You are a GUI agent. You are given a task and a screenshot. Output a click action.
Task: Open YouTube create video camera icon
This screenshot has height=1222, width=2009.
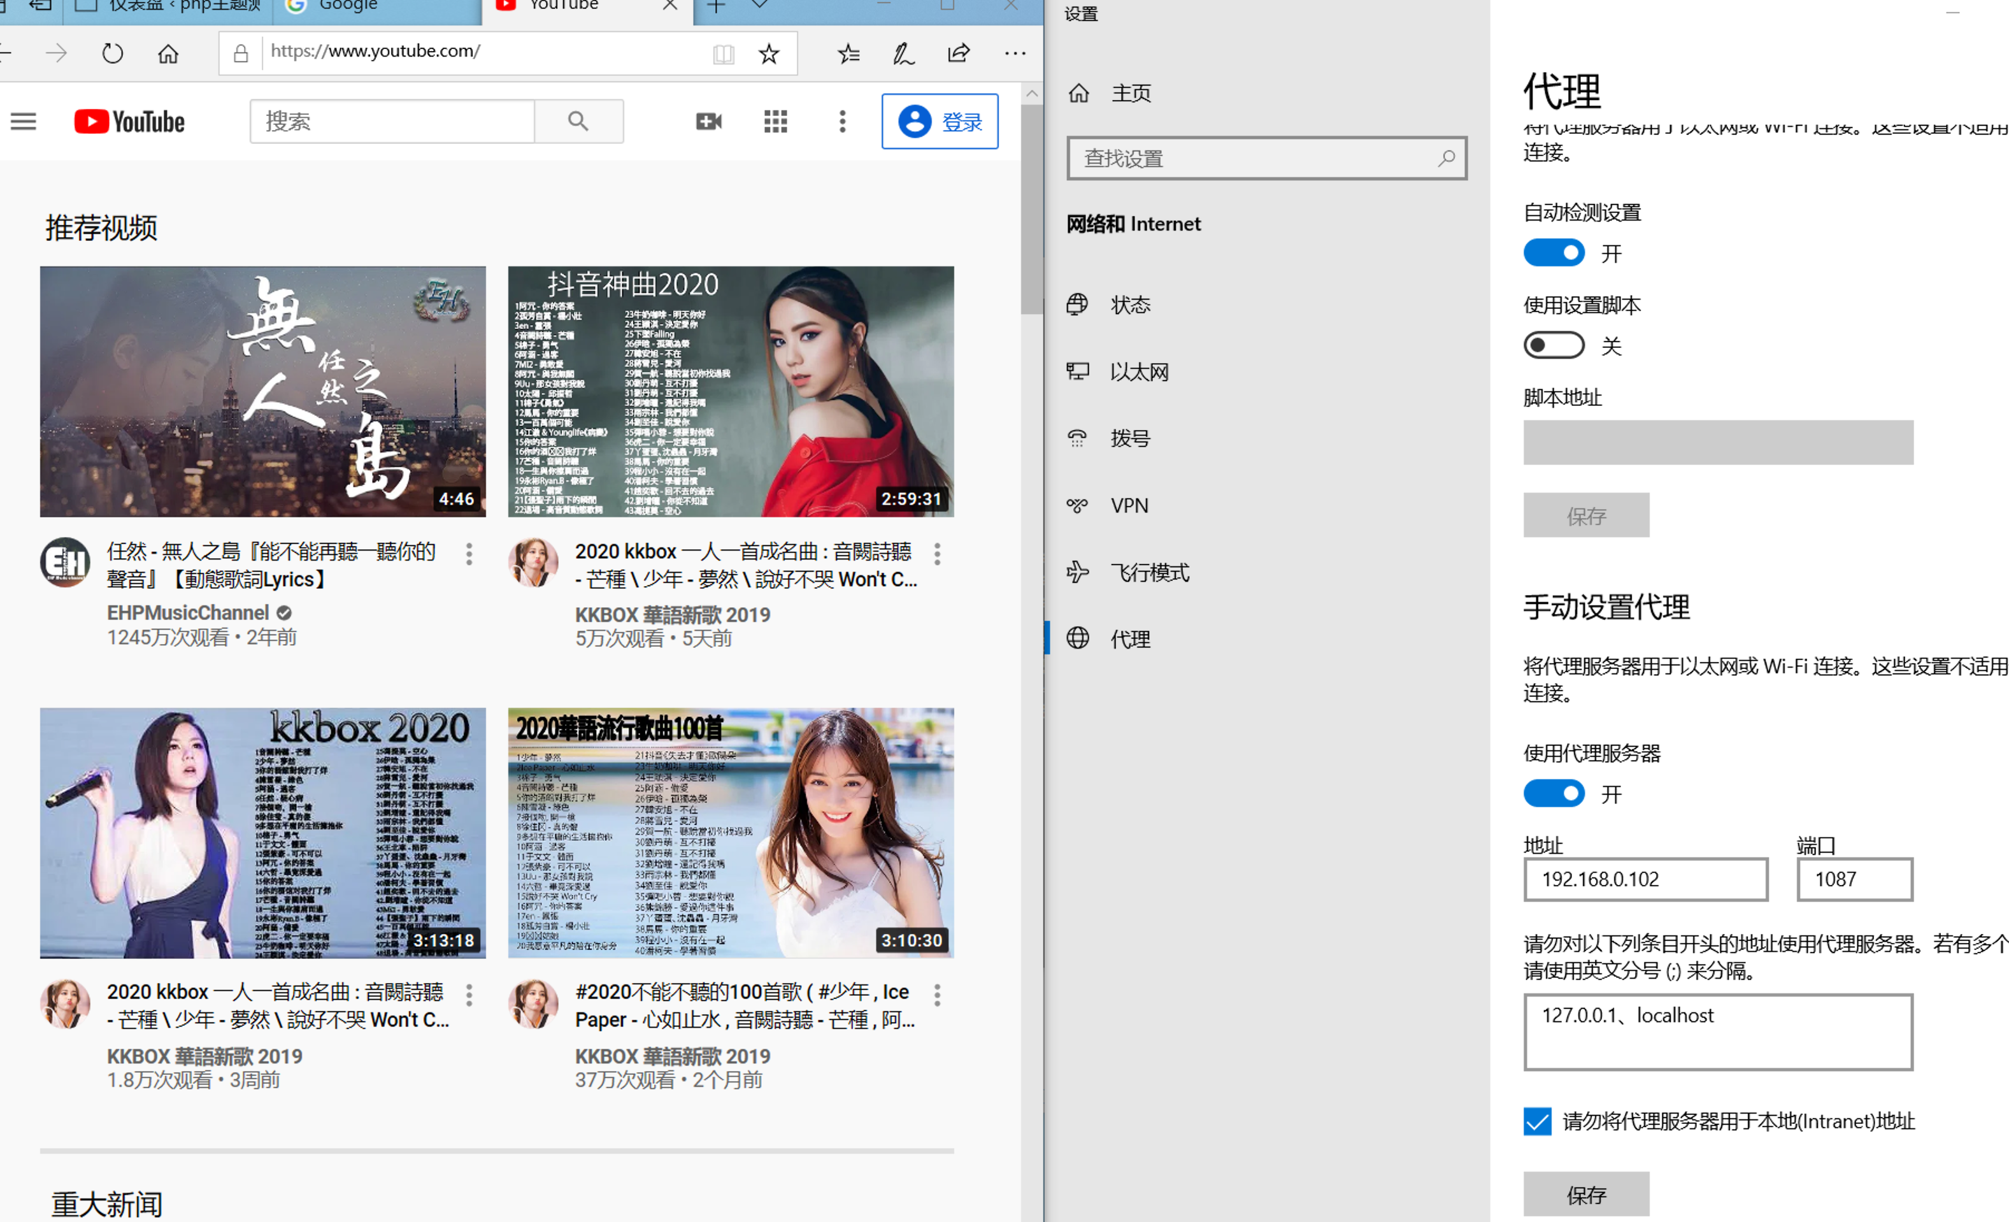click(x=708, y=122)
